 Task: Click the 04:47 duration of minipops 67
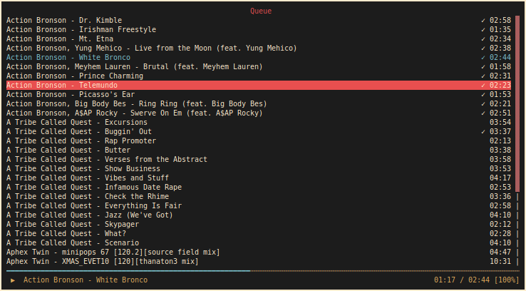[500, 252]
